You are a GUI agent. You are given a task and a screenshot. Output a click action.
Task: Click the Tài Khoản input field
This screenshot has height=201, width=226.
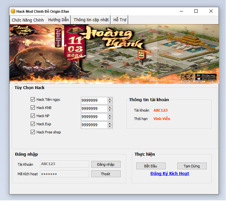coord(65,164)
